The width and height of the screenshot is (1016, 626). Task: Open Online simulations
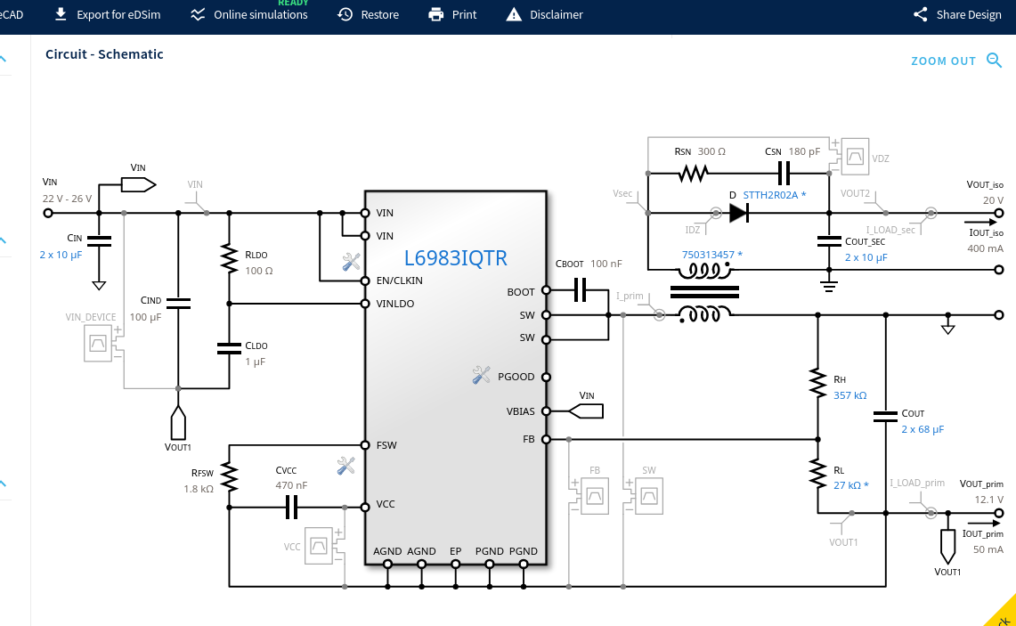pos(249,14)
